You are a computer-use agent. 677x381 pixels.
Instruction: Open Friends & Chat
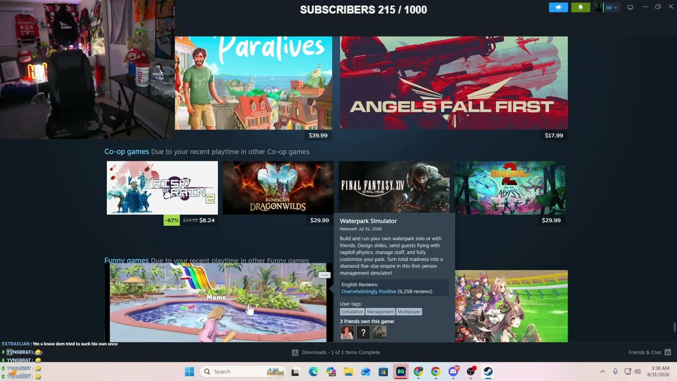(x=645, y=352)
